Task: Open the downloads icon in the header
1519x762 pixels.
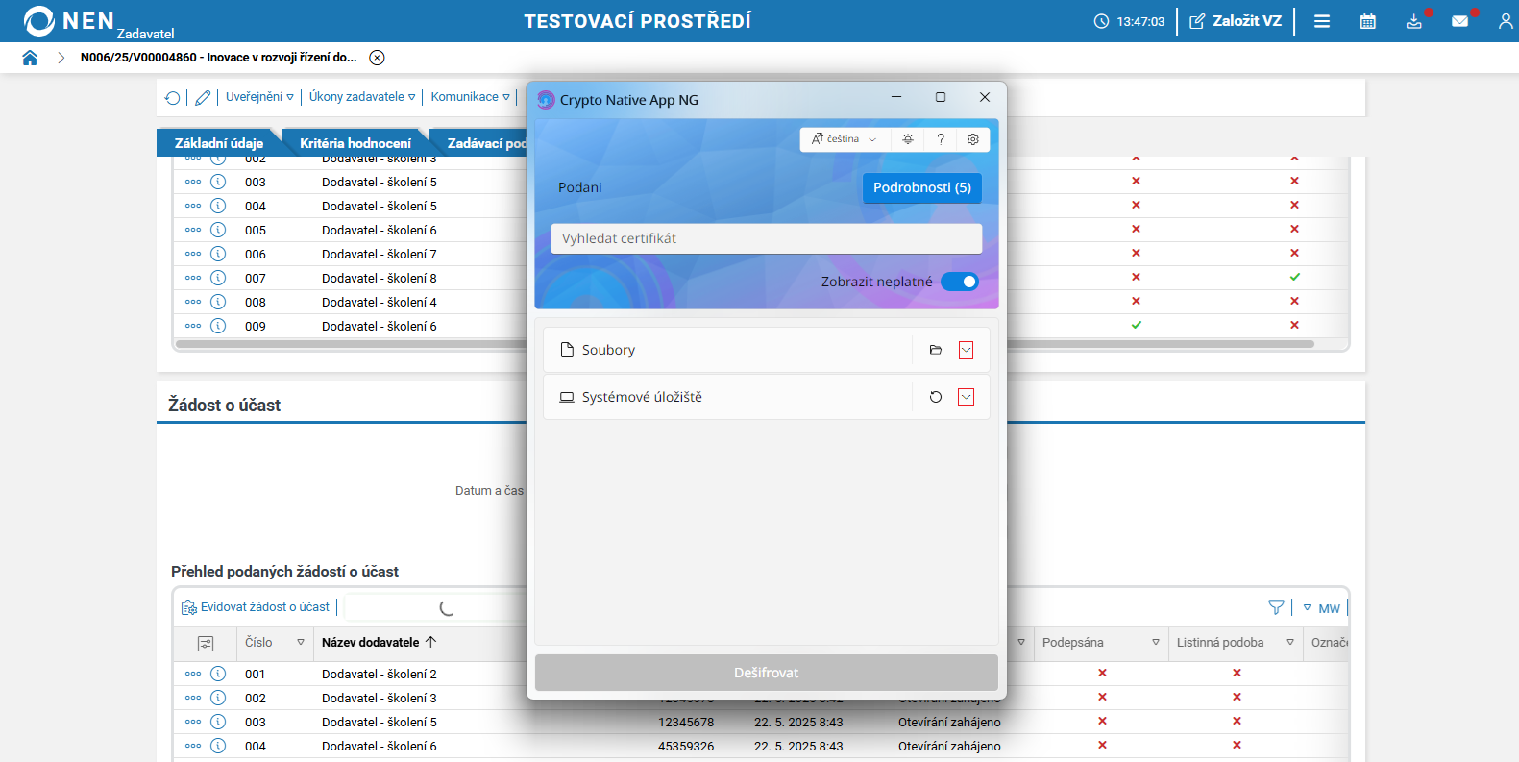Action: 1414,21
